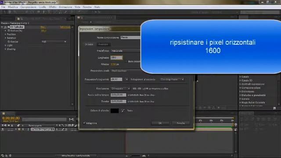Expand the Distorsione effects category
Image resolution: width=281 pixels, height=158 pixels.
[x=240, y=92]
